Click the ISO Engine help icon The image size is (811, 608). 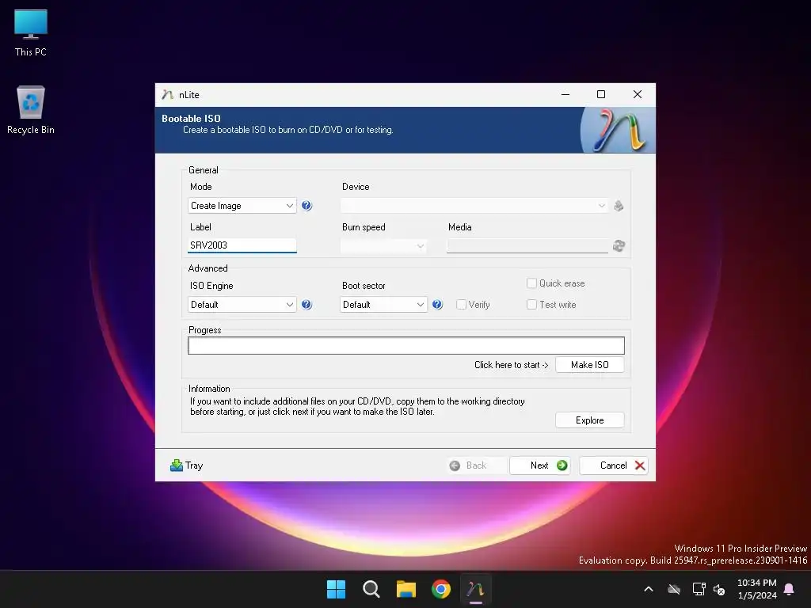click(307, 305)
